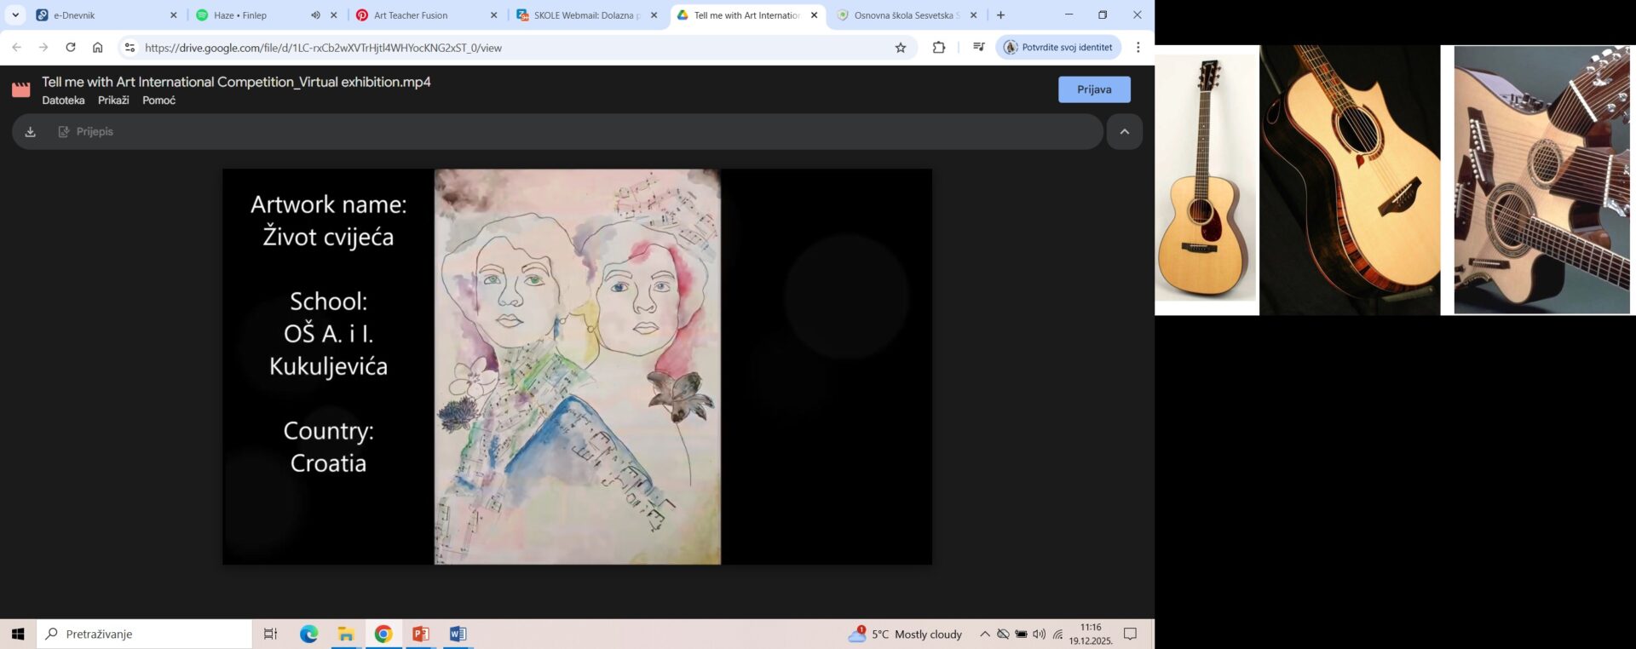1636x649 pixels.
Task: Show hidden system tray icons
Action: click(x=984, y=634)
